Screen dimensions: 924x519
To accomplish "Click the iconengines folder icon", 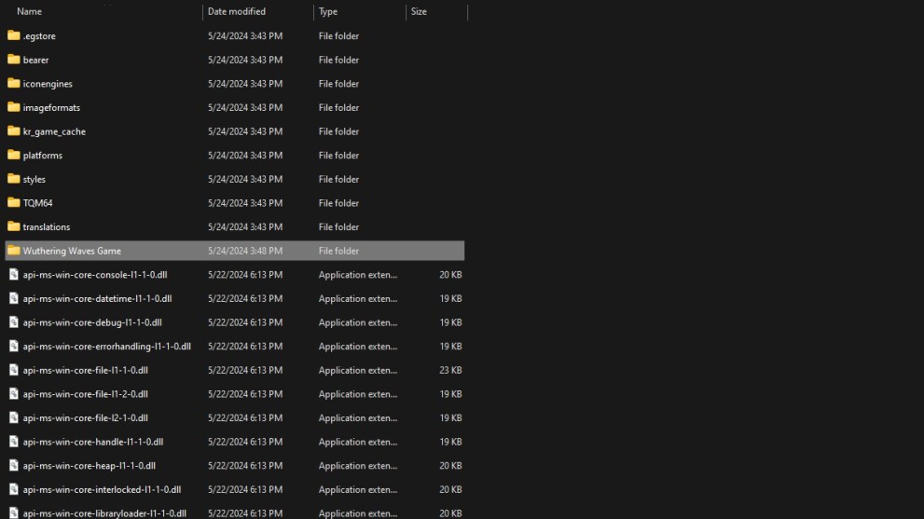I will (x=13, y=84).
